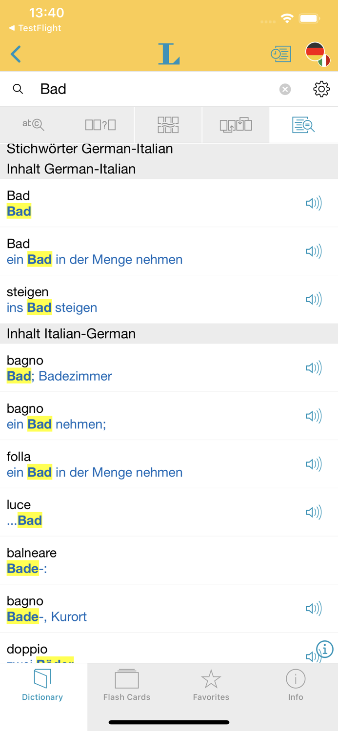
Task: Play audio for the bagno entry
Action: (x=314, y=368)
